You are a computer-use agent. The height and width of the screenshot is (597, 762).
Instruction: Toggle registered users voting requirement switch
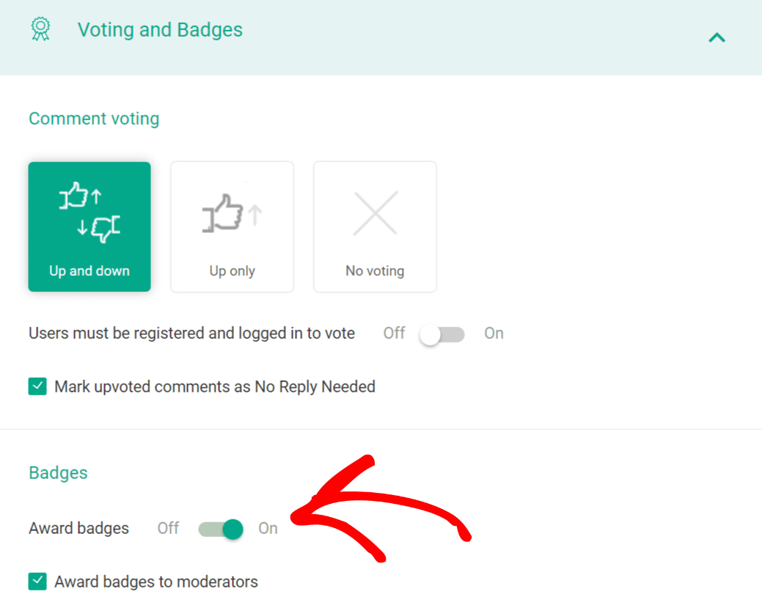[442, 334]
